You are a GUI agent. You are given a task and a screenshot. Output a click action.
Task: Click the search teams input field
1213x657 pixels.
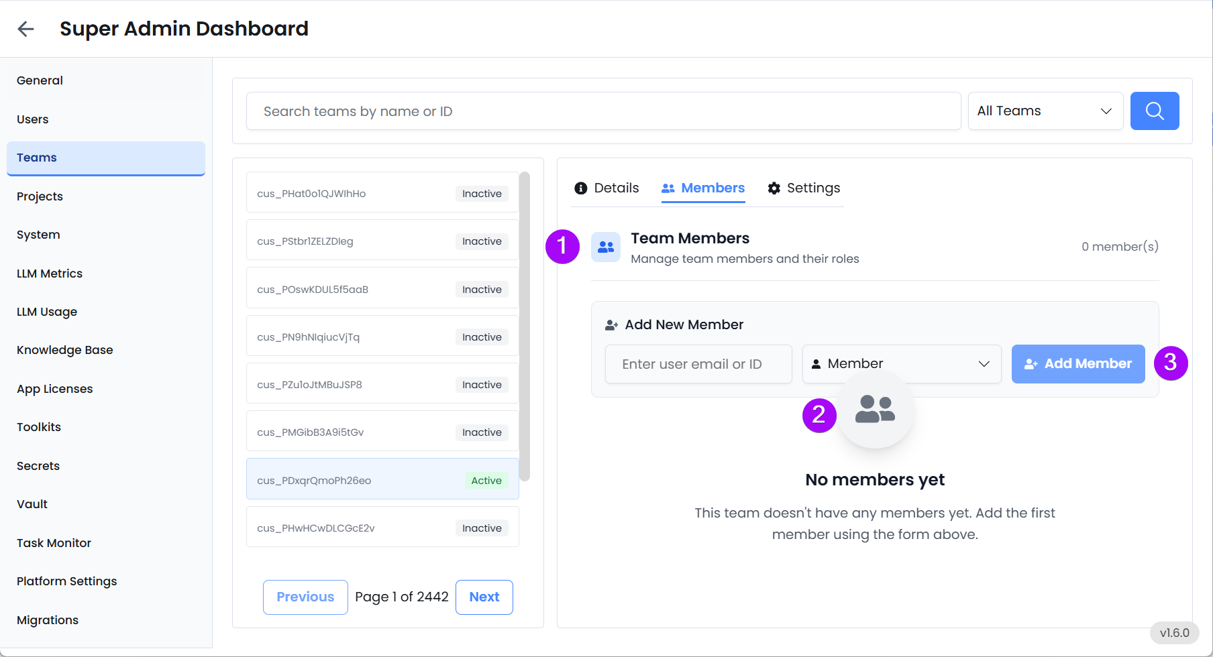[x=603, y=111]
